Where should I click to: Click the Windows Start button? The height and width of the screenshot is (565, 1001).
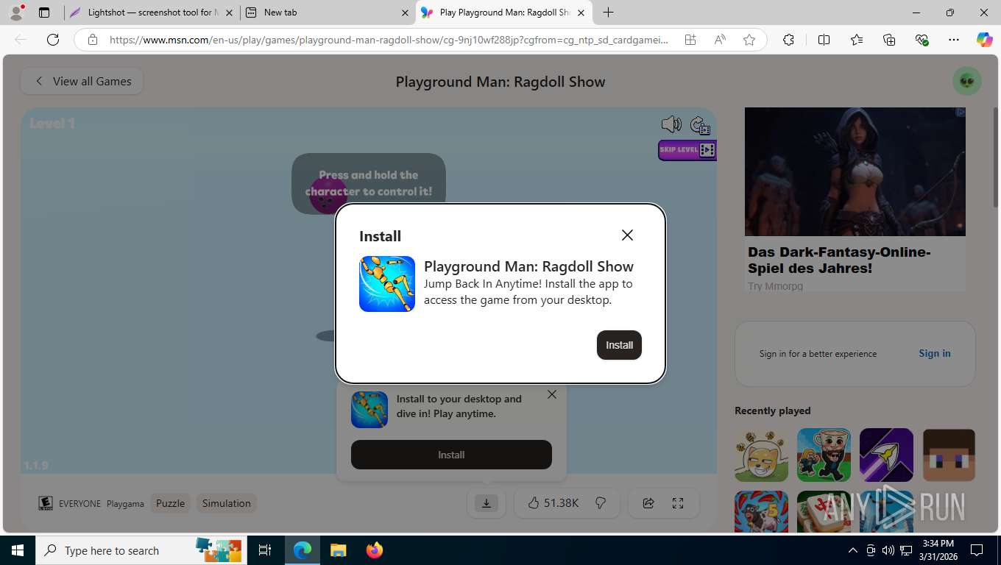(x=18, y=550)
